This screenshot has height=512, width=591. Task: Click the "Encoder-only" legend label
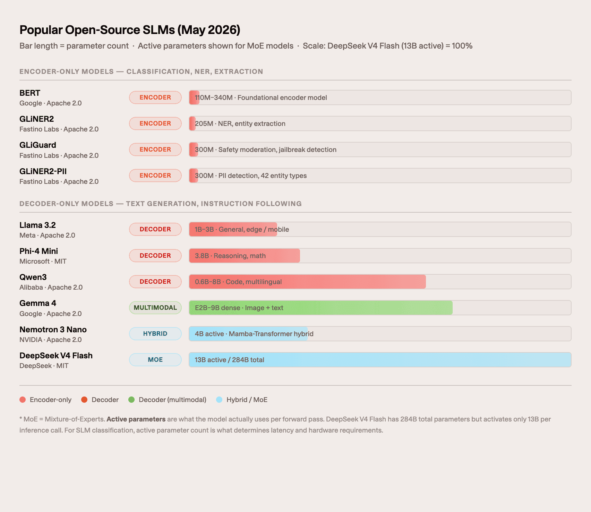tap(51, 400)
